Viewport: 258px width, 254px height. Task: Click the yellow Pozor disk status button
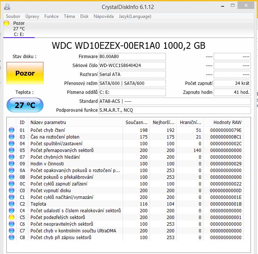point(25,73)
